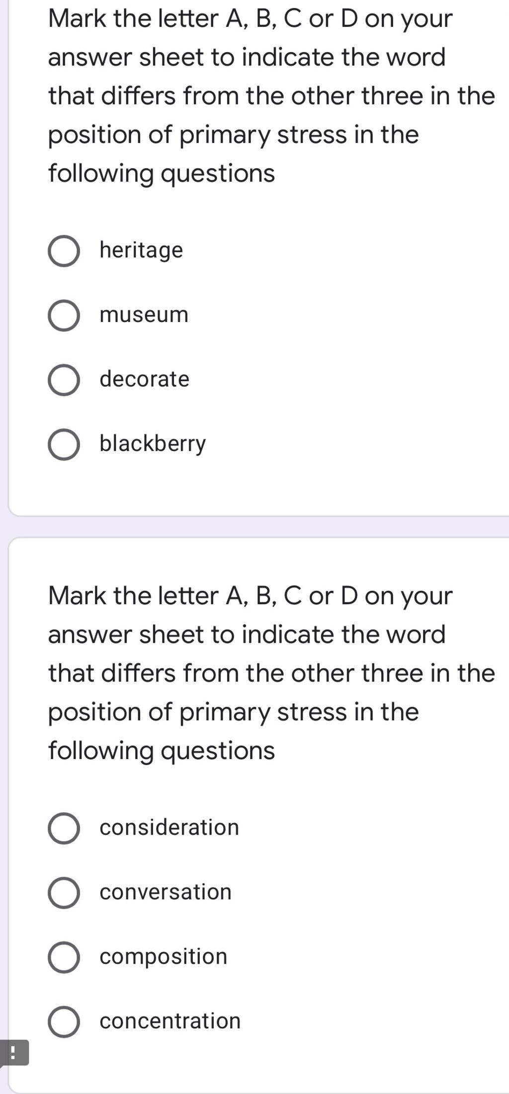The width and height of the screenshot is (509, 1094).
Task: Select the consideration radio button
Action: coord(64,829)
